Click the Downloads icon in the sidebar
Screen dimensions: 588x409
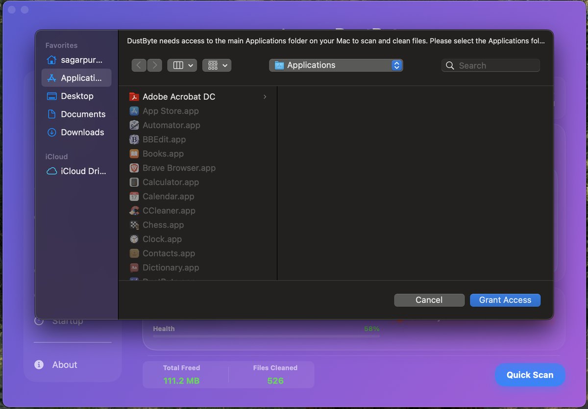(x=51, y=132)
